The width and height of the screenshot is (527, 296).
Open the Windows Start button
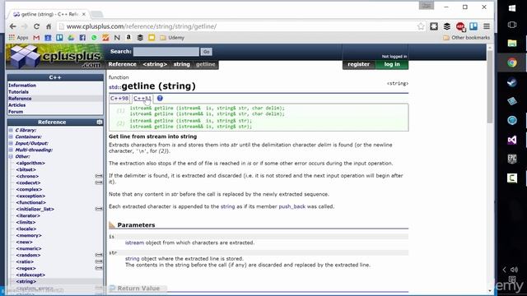pos(512,8)
